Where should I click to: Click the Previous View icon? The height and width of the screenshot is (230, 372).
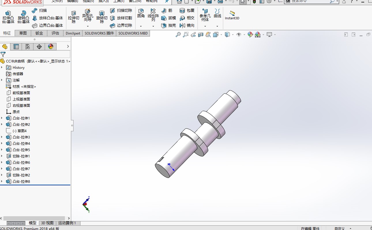point(193,35)
